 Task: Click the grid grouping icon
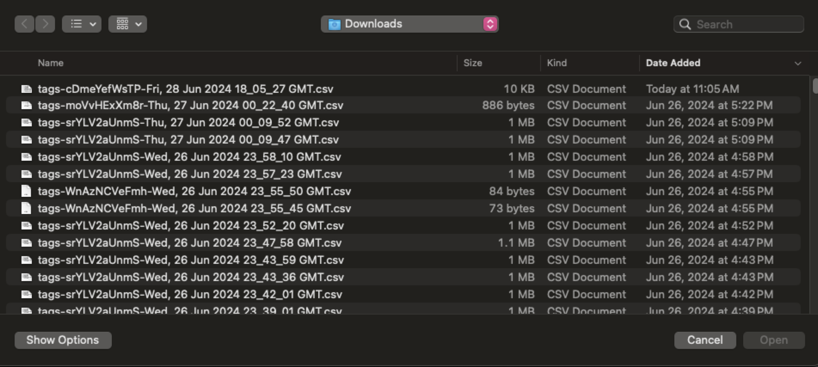coord(123,24)
